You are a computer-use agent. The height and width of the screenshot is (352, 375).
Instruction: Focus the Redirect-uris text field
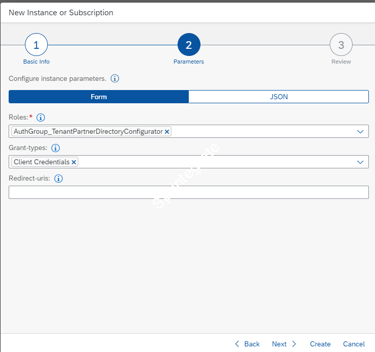188,192
